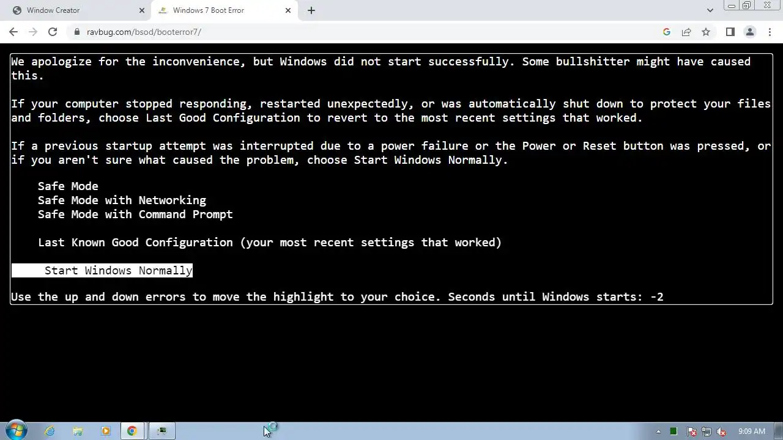Switch to the Window Creator tab
The image size is (783, 440).
(x=76, y=10)
